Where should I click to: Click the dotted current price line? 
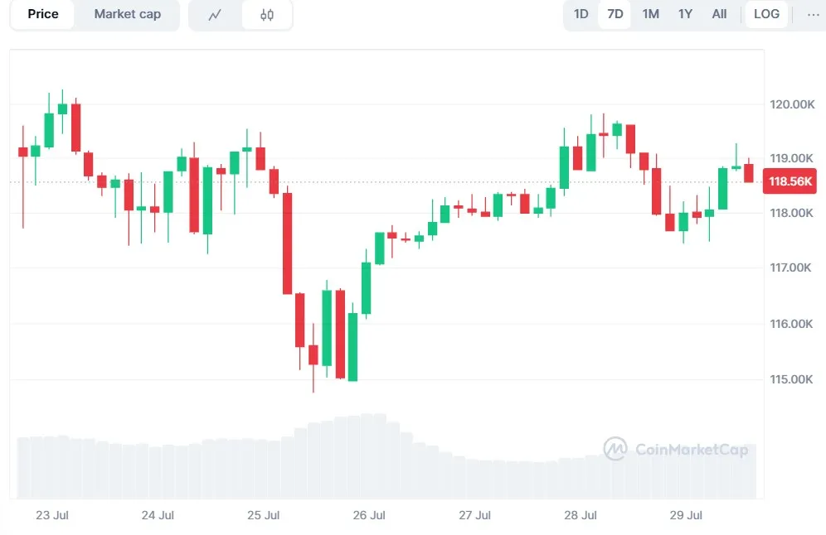(x=415, y=181)
